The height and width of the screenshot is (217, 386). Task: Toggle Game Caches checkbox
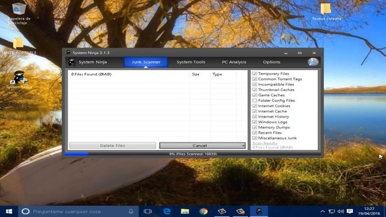pos(255,95)
